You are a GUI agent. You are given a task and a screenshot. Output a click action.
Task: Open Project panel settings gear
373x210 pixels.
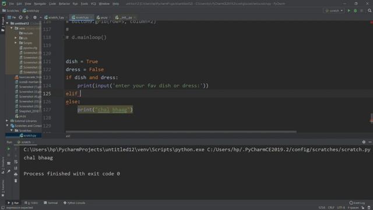click(35, 17)
